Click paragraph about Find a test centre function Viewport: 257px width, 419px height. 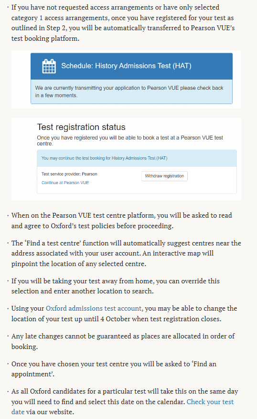point(126,253)
